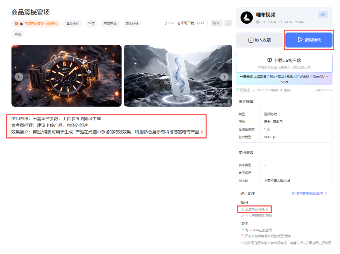340x254 pixels.
Task: Open the 创作与商用规则说明 link
Action: pyautogui.click(x=307, y=194)
